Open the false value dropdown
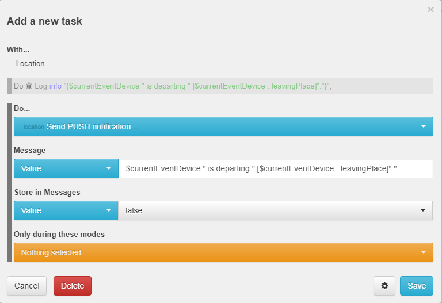Image resolution: width=442 pixels, height=303 pixels. pyautogui.click(x=276, y=210)
